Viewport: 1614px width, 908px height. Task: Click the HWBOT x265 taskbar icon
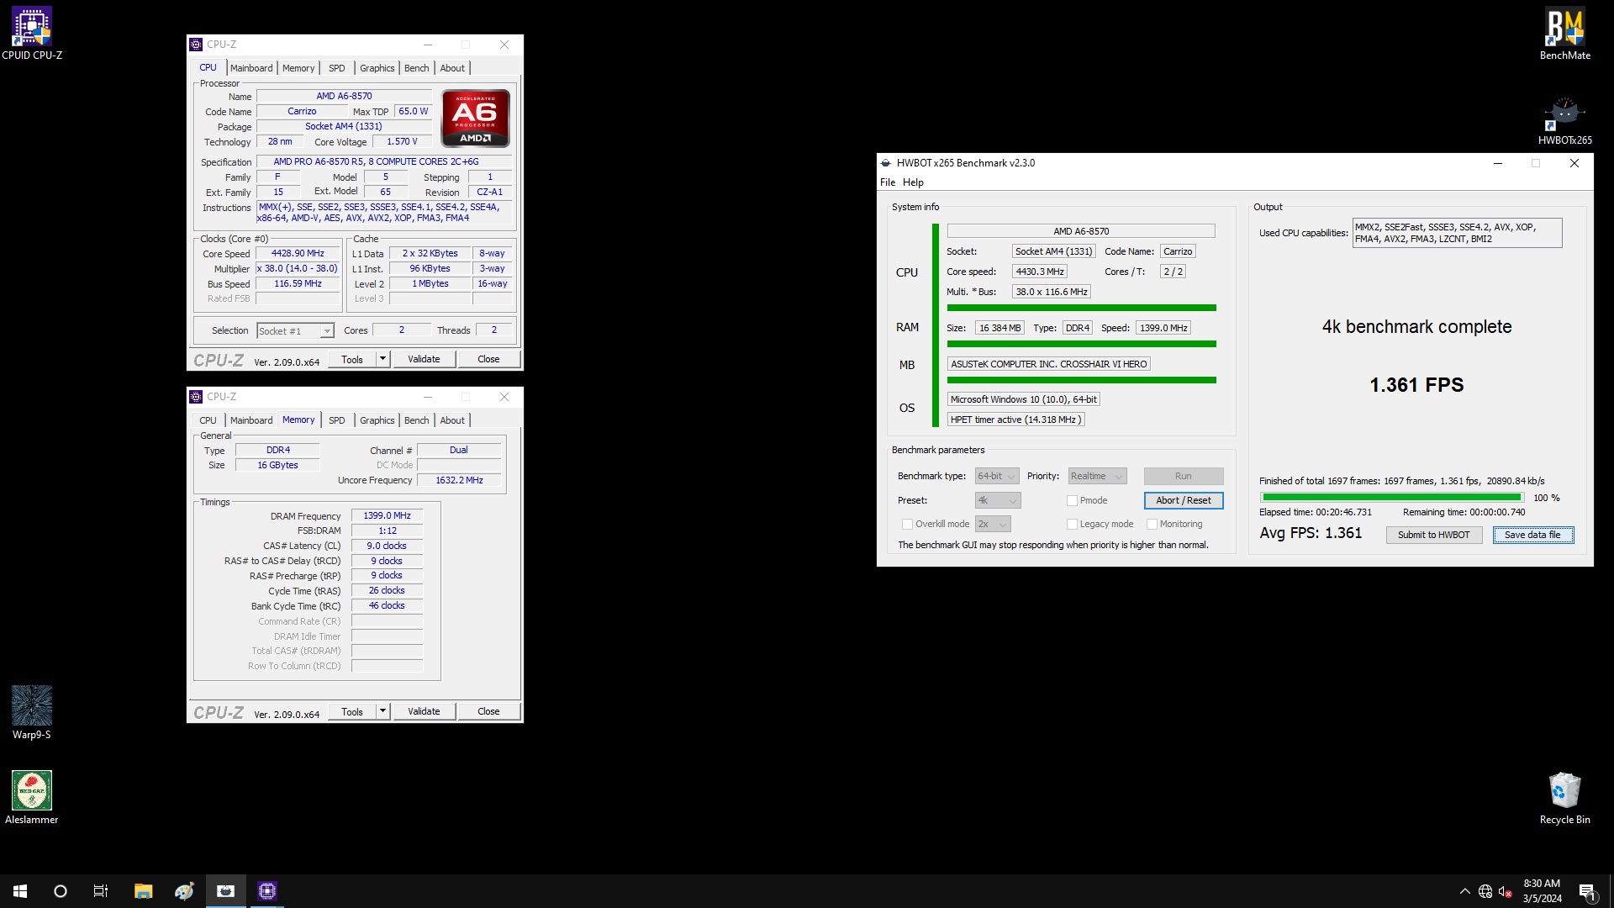coord(225,891)
